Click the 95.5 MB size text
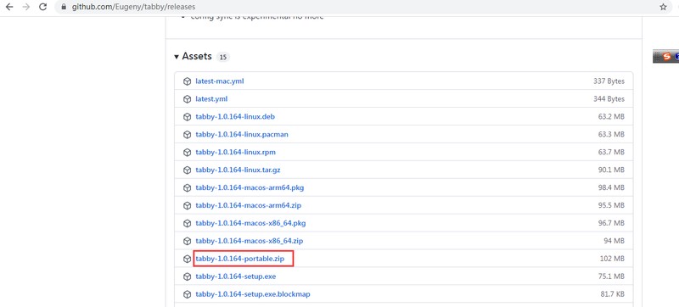The height and width of the screenshot is (307, 679). coord(611,205)
